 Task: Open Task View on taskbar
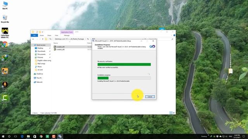pyautogui.click(x=15, y=136)
